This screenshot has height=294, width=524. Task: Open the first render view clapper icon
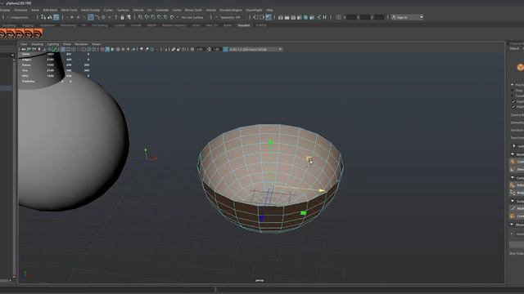[281, 17]
